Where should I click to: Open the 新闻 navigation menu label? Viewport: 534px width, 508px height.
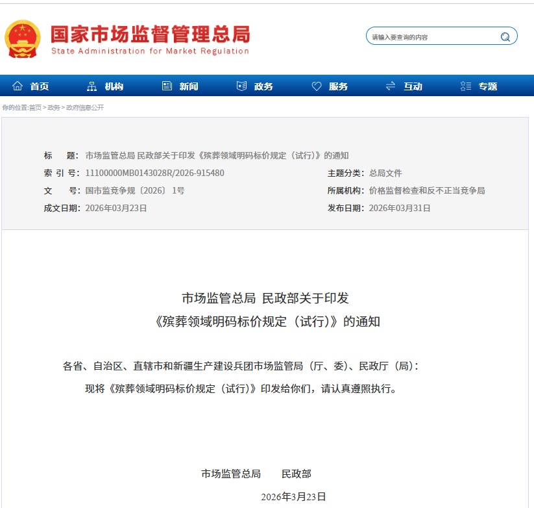(189, 86)
